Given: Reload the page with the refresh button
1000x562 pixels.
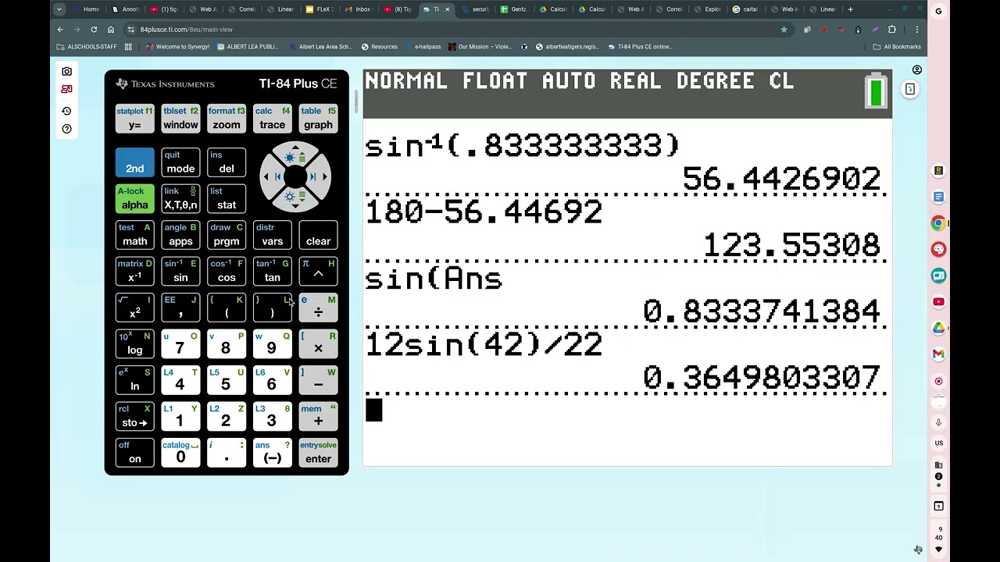Looking at the screenshot, I should 94,30.
